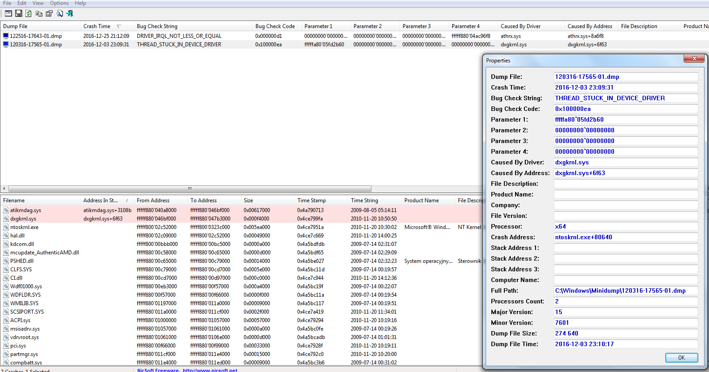Click the blue screen icon of 120316-17565-01.dmp

(x=6, y=44)
